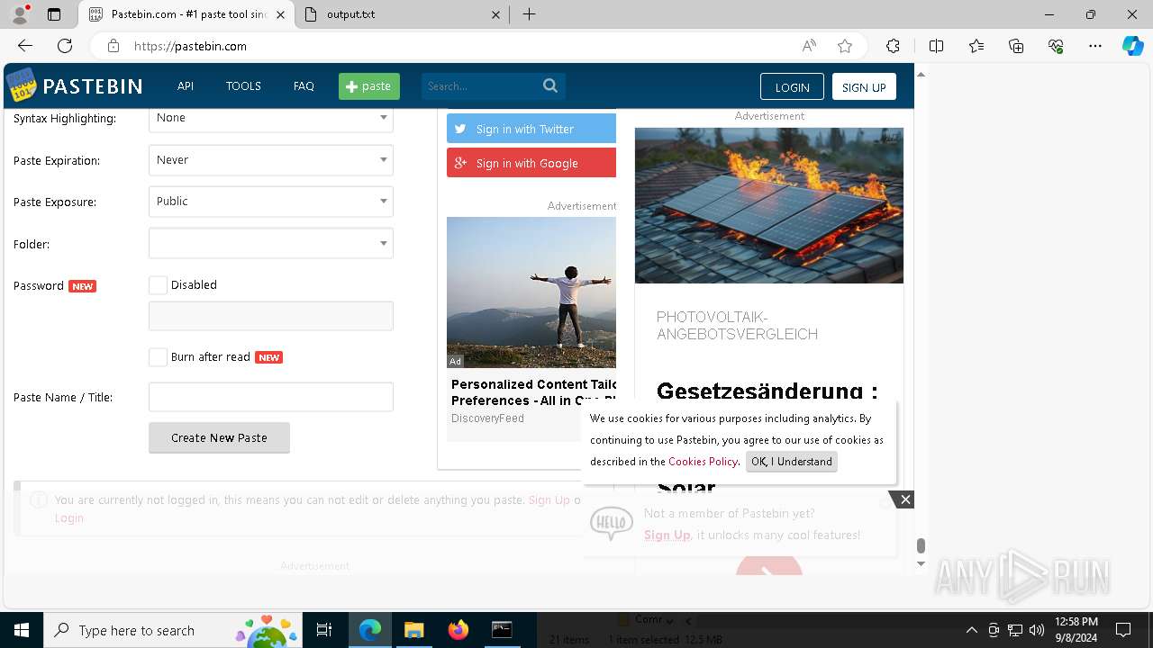Click the SIGN UP button

click(x=864, y=87)
